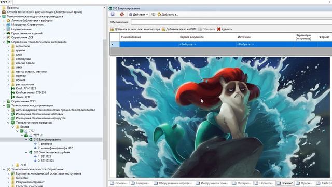Click the Технологические процессы gear icon
This screenshot has height=187, width=332.
12,123
